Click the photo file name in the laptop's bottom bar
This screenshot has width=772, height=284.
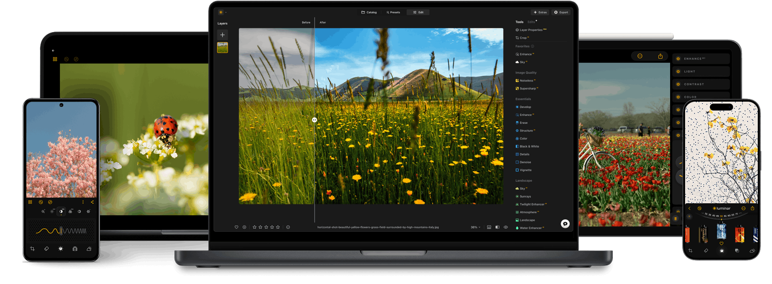(x=378, y=227)
